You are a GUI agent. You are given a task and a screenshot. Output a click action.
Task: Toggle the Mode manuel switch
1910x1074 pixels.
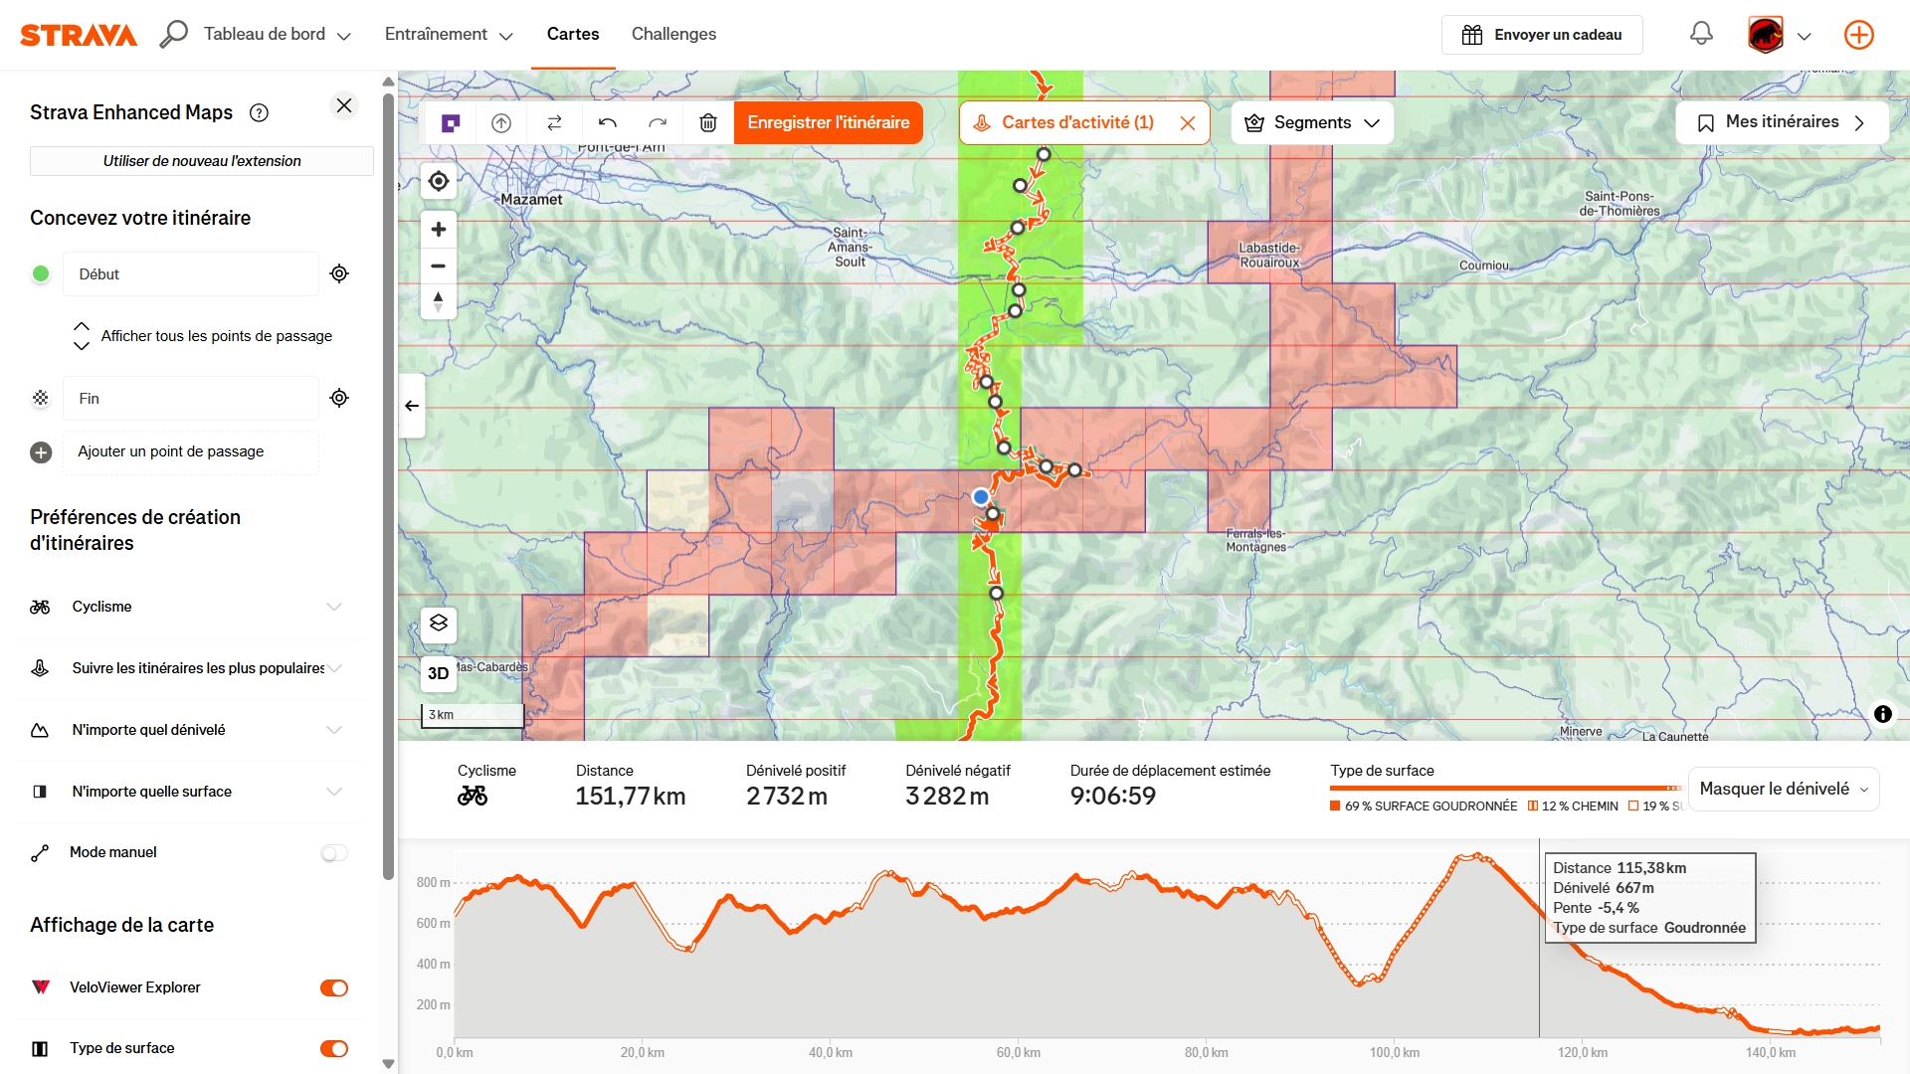coord(334,853)
